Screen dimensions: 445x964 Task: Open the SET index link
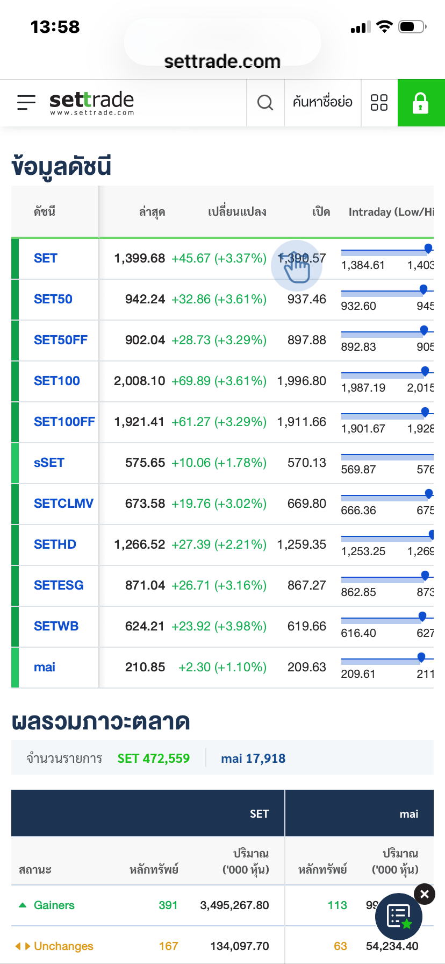46,258
